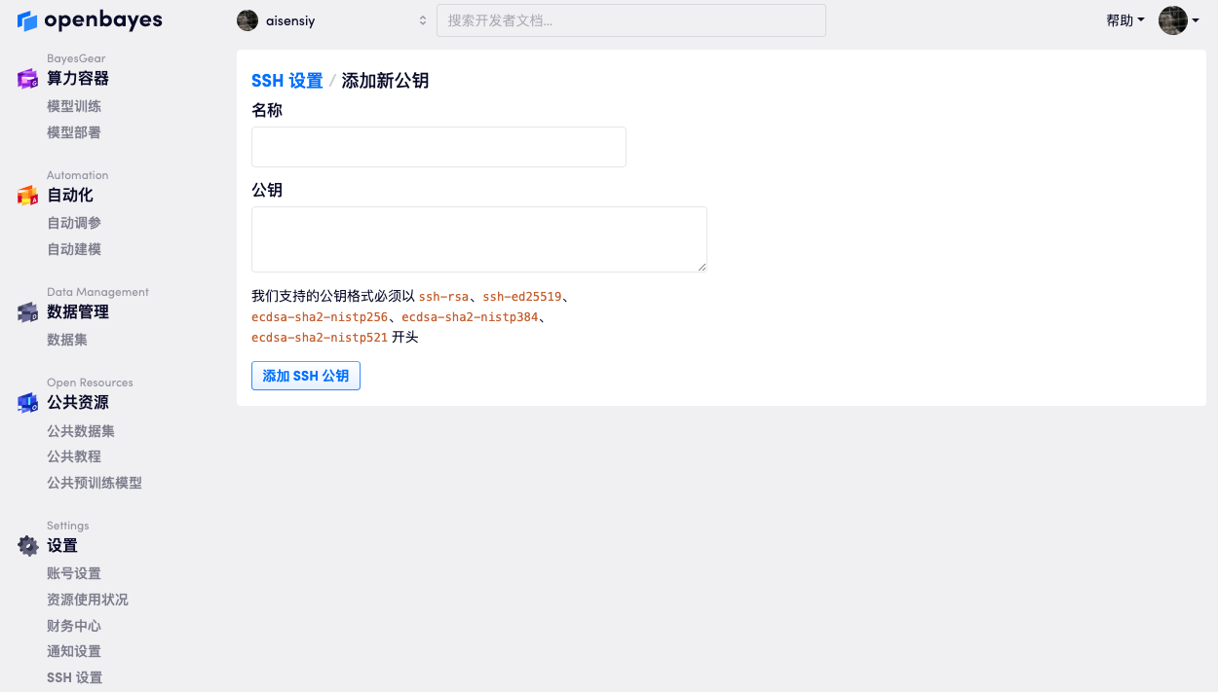Expand the 帮助 help dropdown
This screenshot has height=692, width=1218.
coord(1124,20)
